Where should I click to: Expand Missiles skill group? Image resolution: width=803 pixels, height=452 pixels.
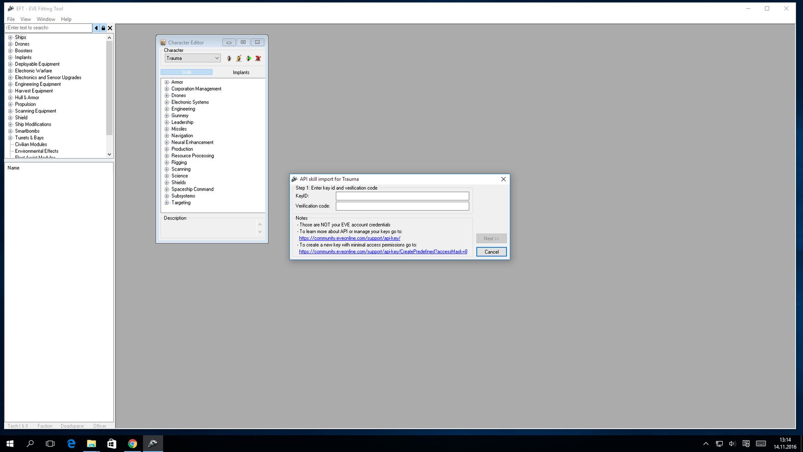[x=167, y=129]
